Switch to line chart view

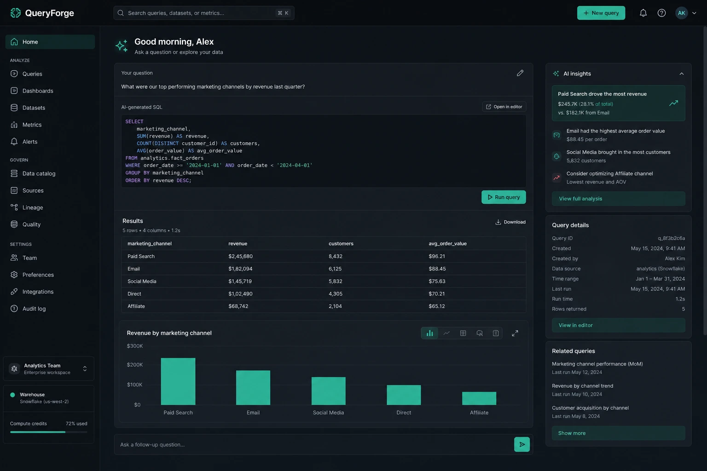(x=446, y=333)
